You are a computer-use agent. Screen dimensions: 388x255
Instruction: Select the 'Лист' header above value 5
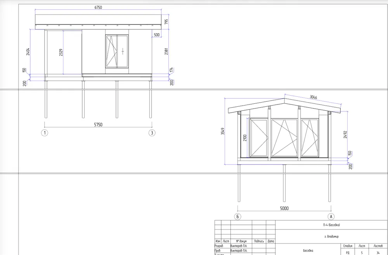pyautogui.click(x=362, y=246)
